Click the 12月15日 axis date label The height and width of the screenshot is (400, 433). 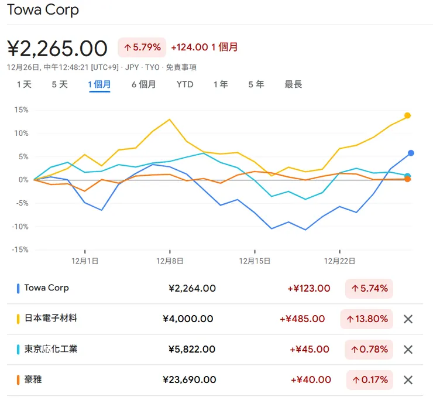point(255,261)
